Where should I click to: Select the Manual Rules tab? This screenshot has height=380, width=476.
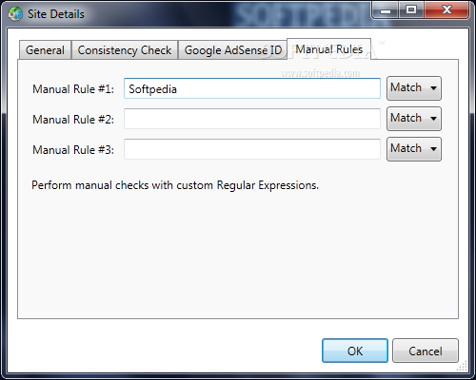point(329,49)
